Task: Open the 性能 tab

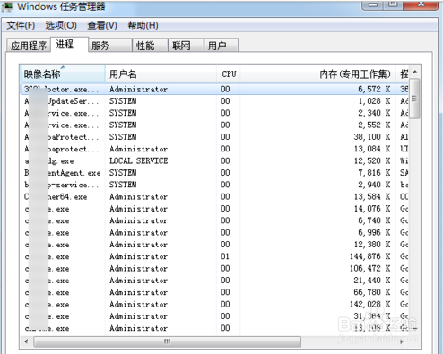Action: pyautogui.click(x=150, y=46)
